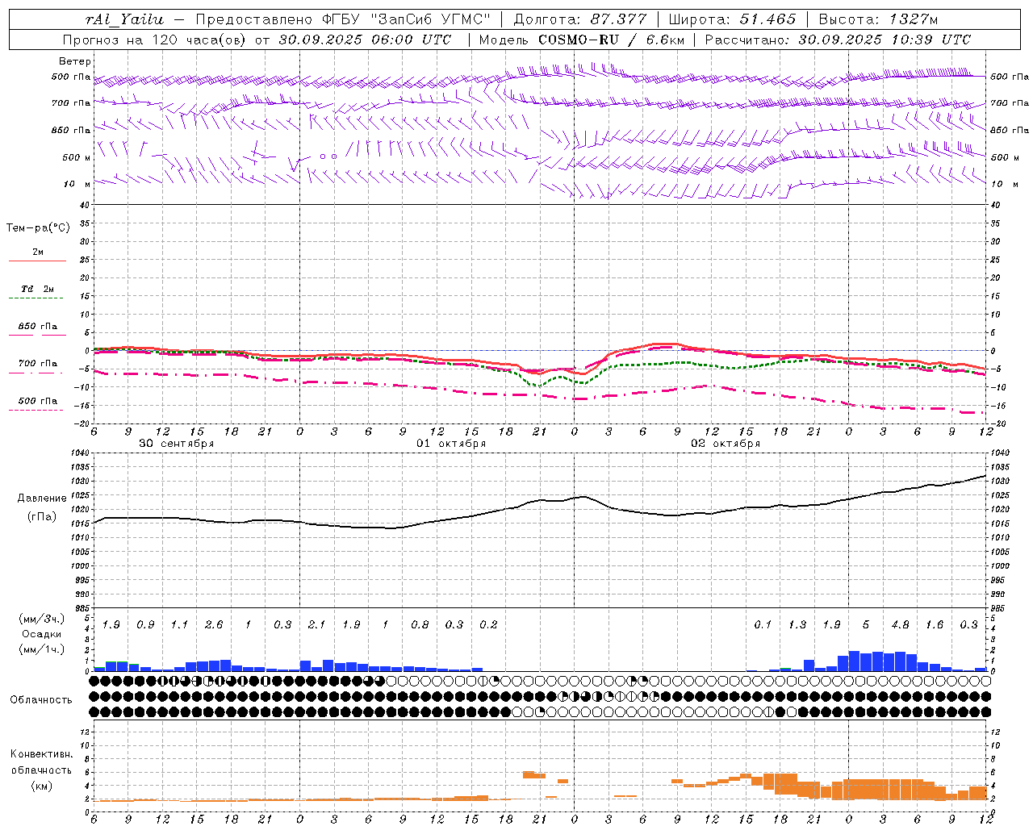Select the Модель COSMO-RU / 6.6км text

(x=581, y=40)
